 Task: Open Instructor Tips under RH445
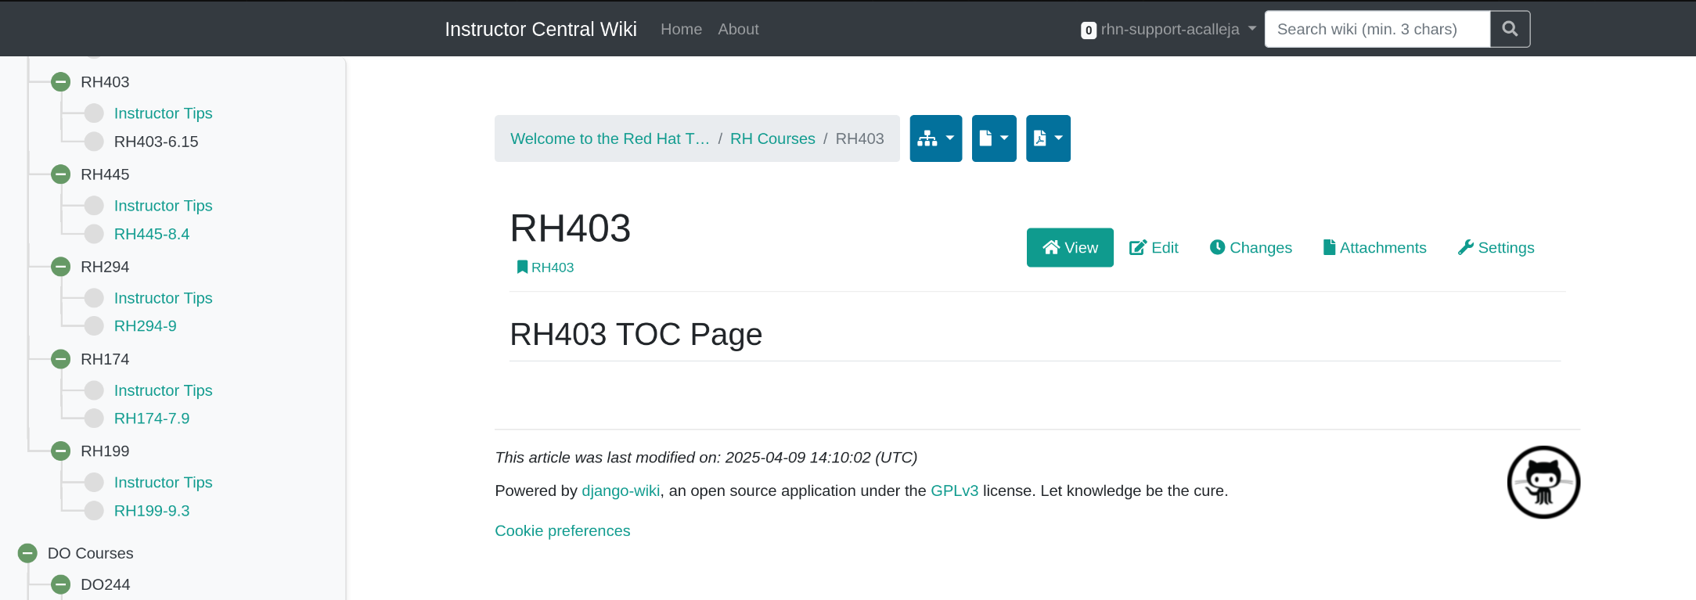pyautogui.click(x=163, y=206)
